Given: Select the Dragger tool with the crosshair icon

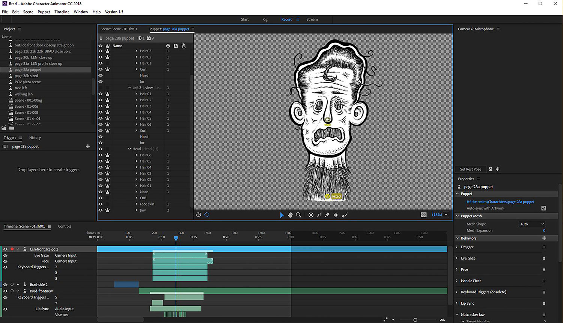Looking at the screenshot, I should 336,215.
